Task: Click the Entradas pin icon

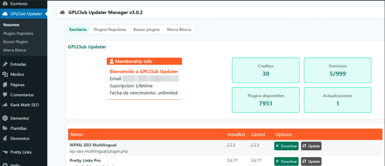Action: click(5, 64)
